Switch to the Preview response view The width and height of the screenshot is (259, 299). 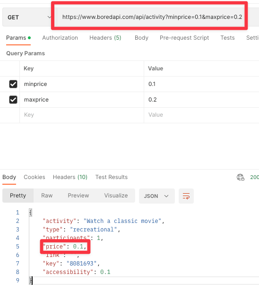(x=78, y=196)
